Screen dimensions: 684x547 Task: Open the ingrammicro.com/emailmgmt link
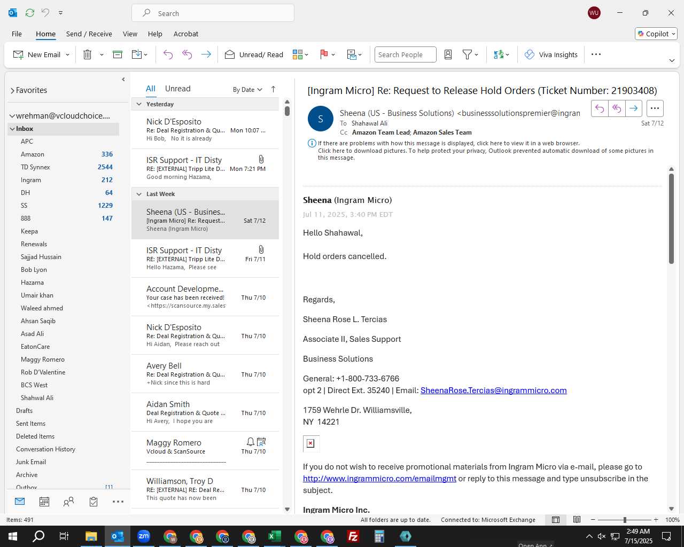[379, 479]
